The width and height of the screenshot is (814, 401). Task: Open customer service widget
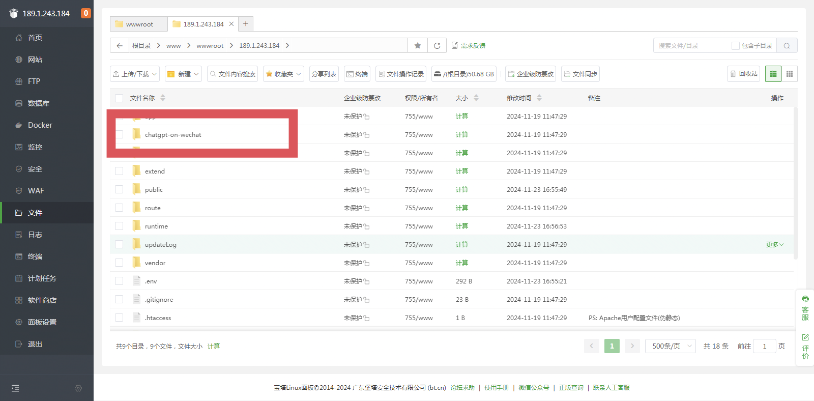pos(805,308)
